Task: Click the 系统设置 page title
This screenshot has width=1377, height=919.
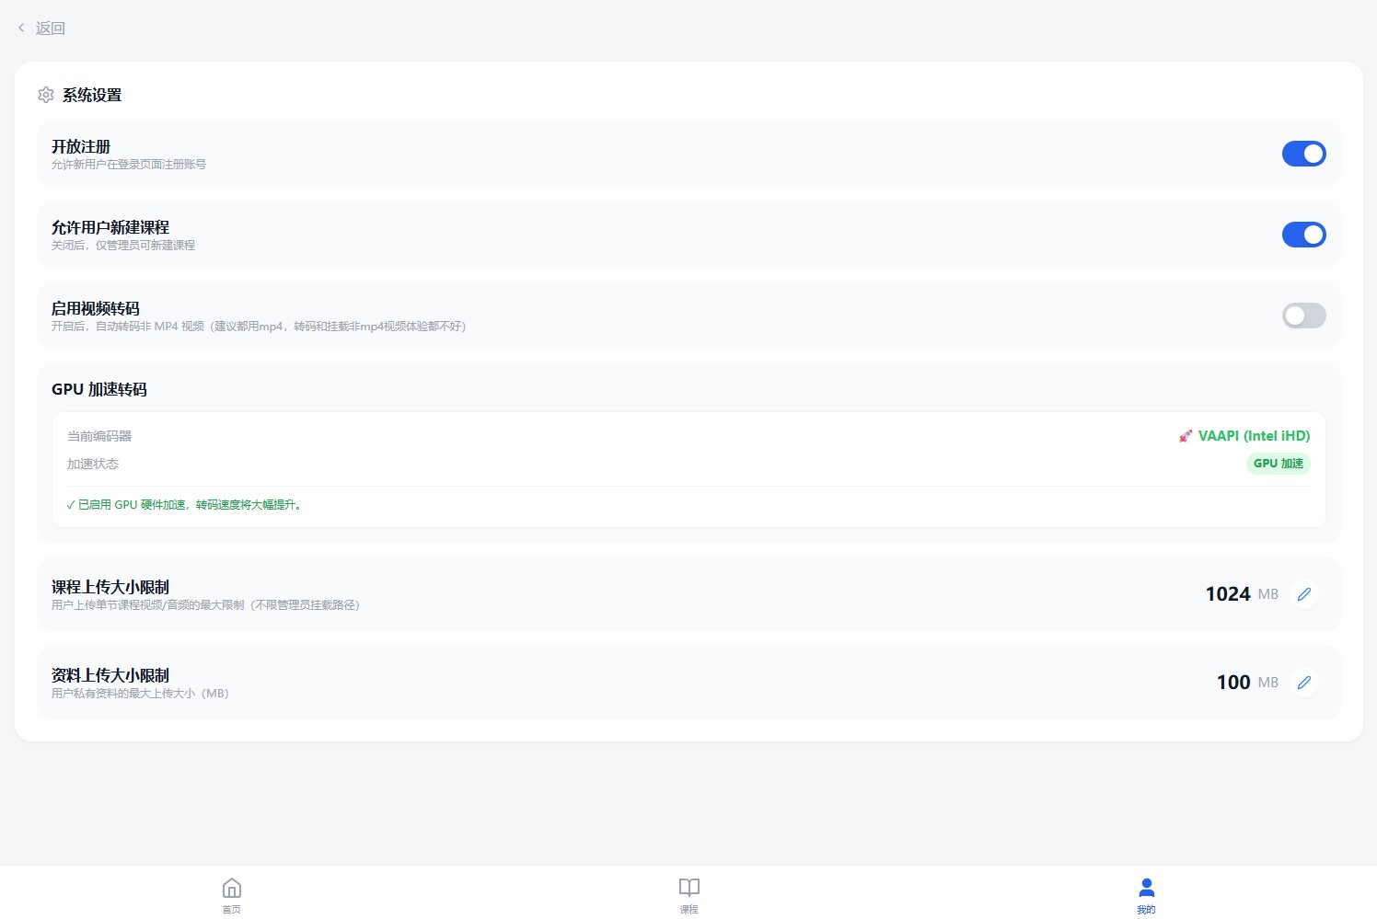Action: 92,95
